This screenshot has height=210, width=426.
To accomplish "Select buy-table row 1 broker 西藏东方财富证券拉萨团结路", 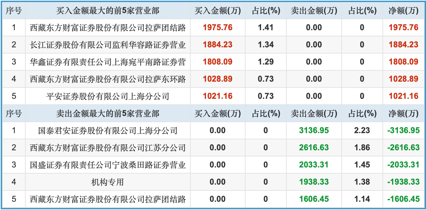I will point(108,27).
